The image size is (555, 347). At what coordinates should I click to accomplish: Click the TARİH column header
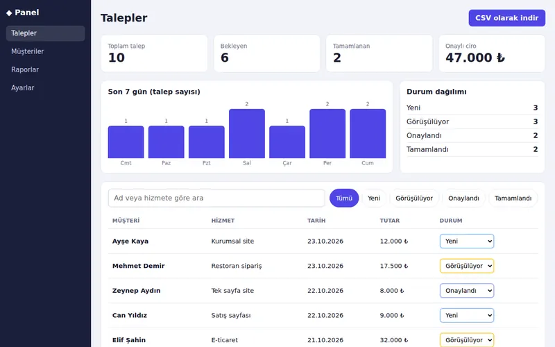click(316, 221)
